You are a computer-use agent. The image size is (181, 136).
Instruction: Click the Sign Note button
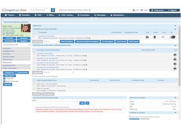(8, 85)
